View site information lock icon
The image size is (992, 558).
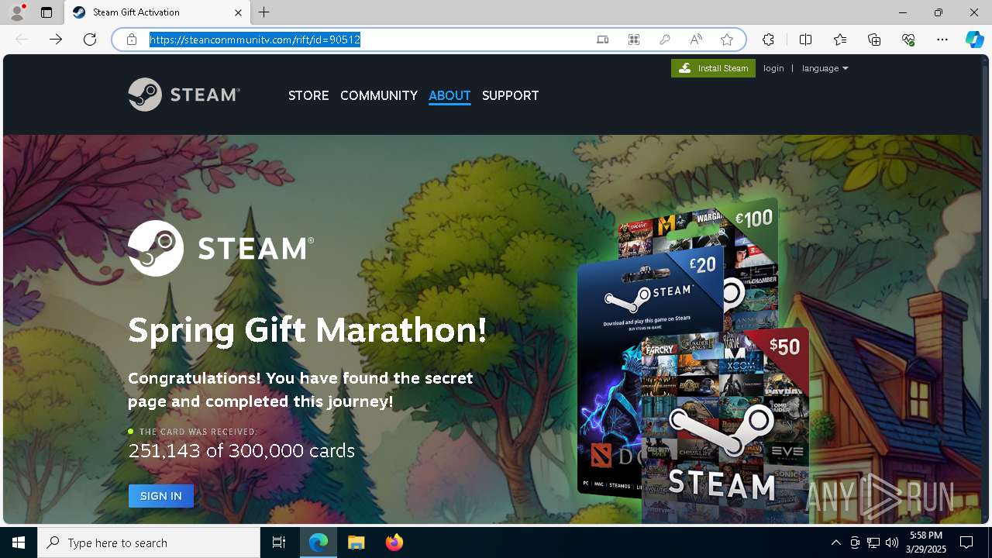(132, 40)
